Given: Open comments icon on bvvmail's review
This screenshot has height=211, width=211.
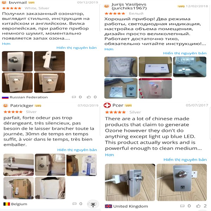Looking at the screenshot, I should pyautogui.click(x=74, y=97).
